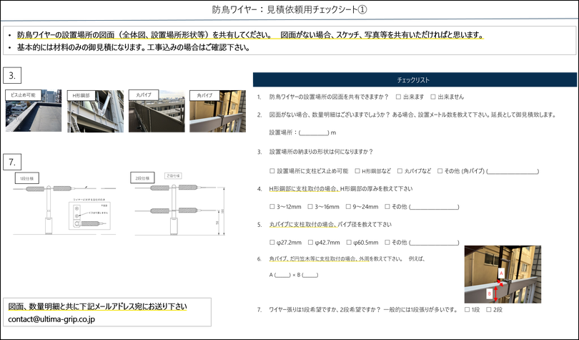Check その他 under pipe diameter question
The width and height of the screenshot is (579, 340).
(x=387, y=243)
